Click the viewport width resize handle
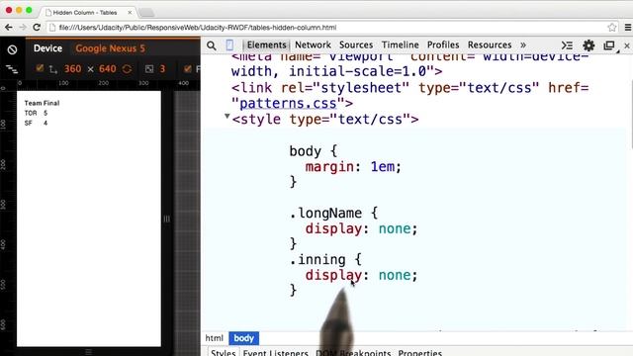This screenshot has height=356, width=633. (167, 219)
